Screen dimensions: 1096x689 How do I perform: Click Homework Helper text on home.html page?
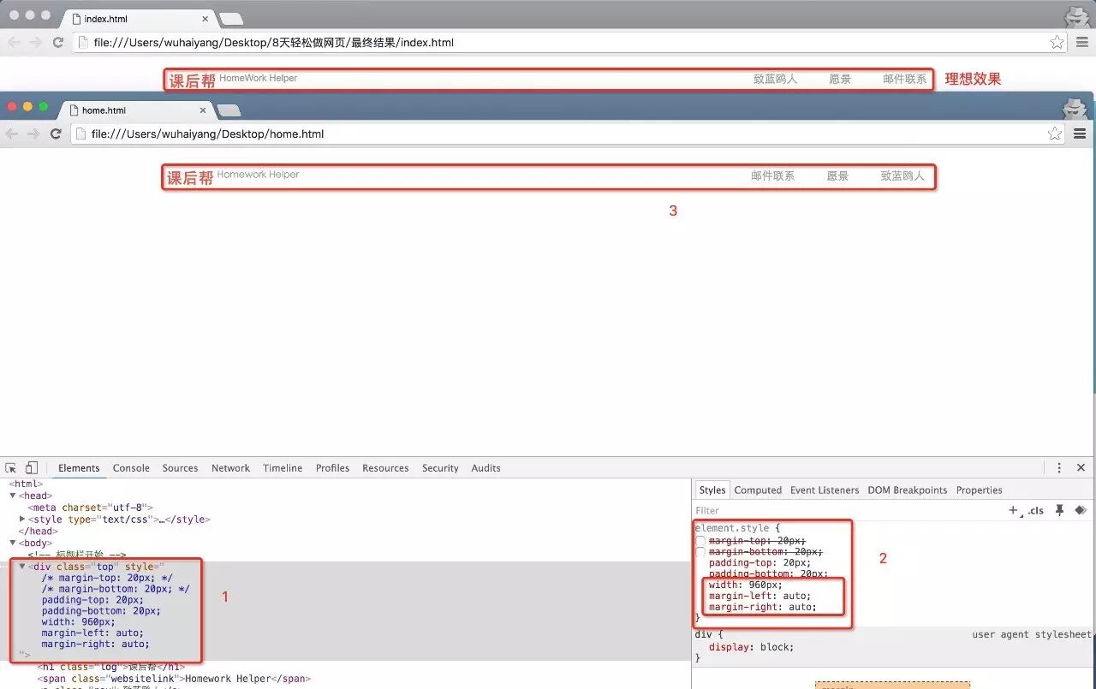tap(258, 174)
